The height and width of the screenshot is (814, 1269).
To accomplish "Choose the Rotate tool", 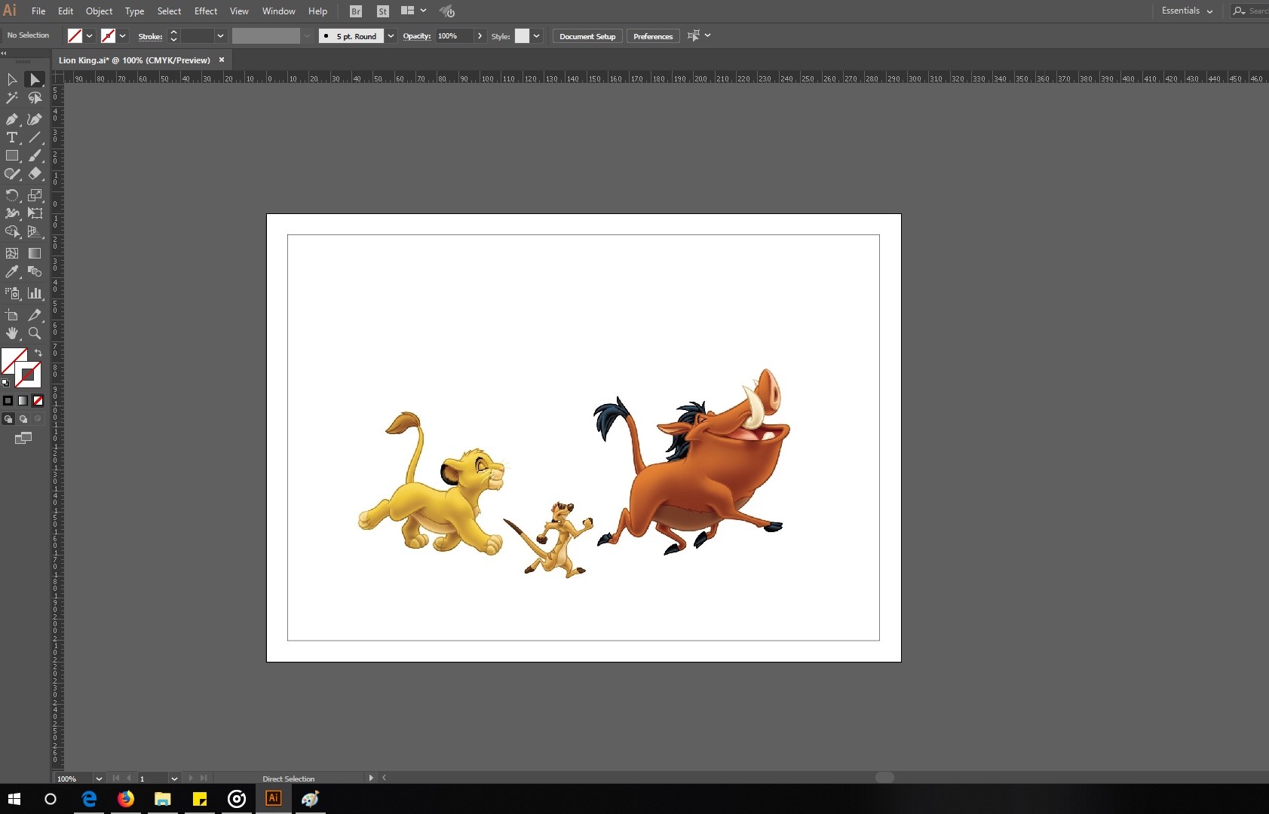I will tap(12, 195).
